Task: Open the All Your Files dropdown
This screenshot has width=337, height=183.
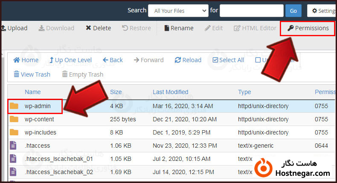Action: tap(178, 11)
